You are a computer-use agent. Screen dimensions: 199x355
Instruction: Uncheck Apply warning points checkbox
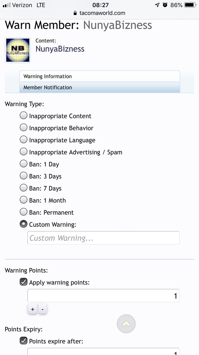[x=23, y=282]
